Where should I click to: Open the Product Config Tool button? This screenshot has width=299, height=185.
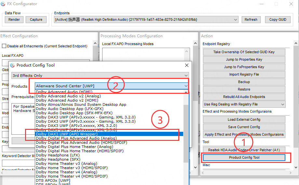click(244, 157)
